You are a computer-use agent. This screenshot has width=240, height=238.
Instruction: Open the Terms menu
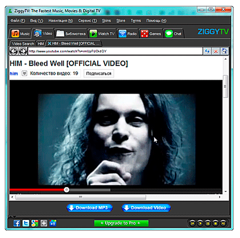136,21
